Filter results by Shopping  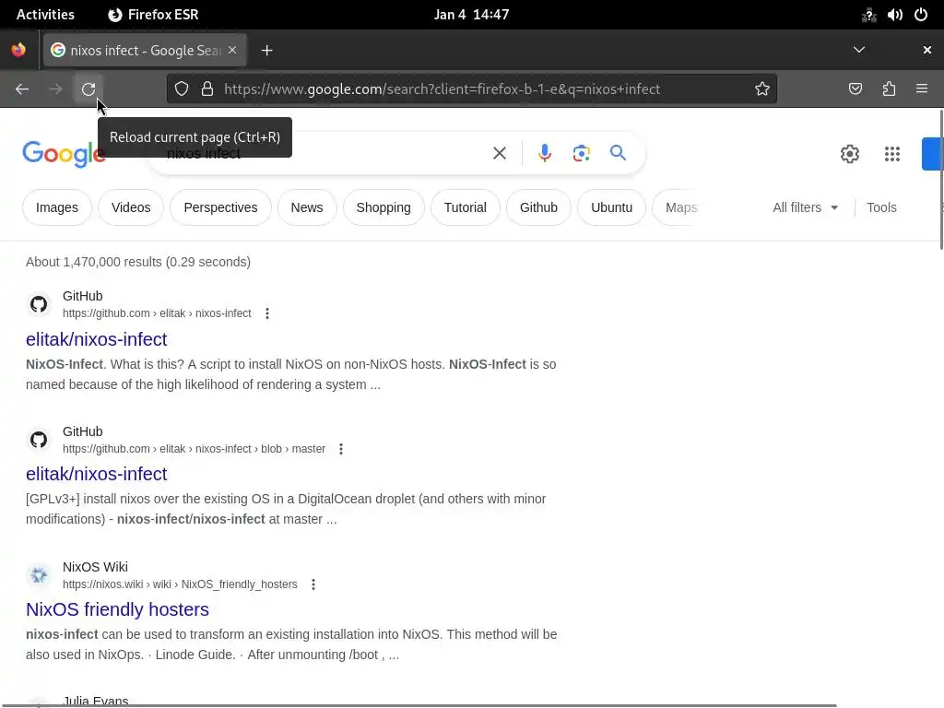pyautogui.click(x=383, y=207)
